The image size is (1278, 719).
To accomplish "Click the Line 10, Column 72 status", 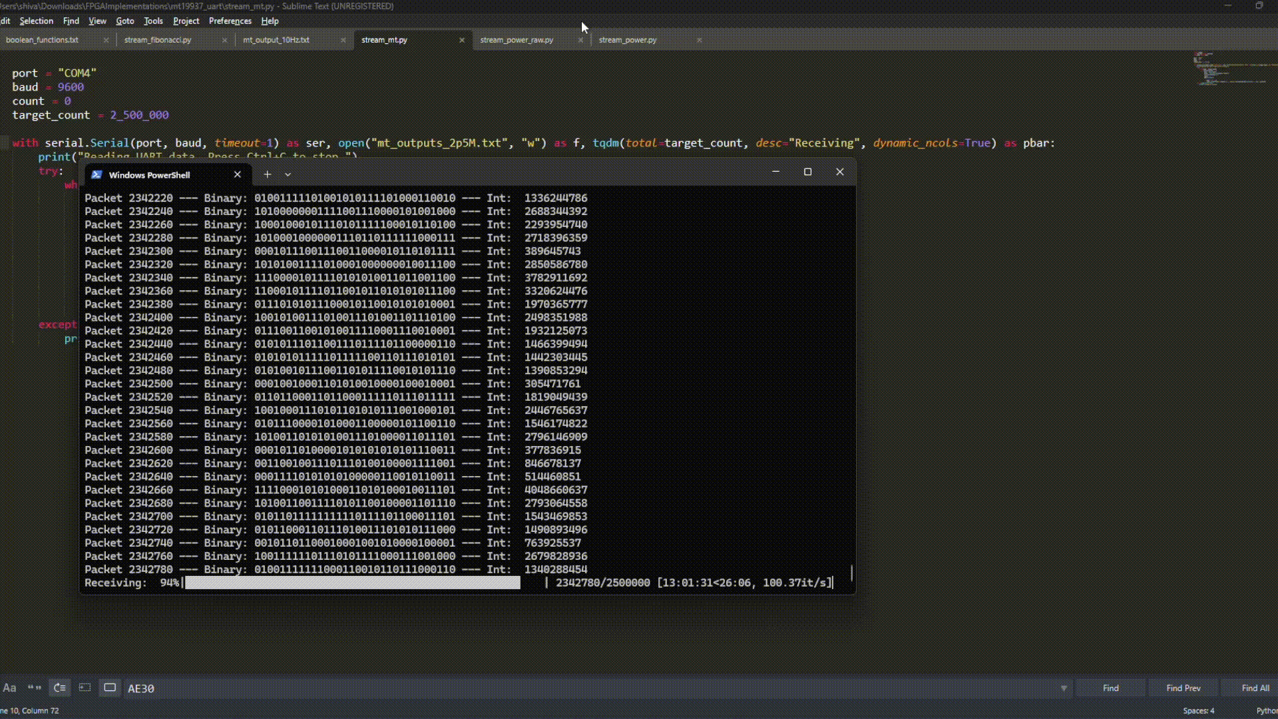I will coord(29,710).
